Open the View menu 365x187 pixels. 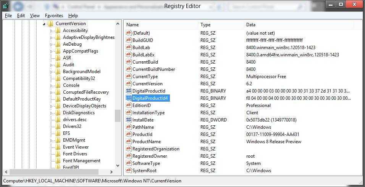point(35,16)
